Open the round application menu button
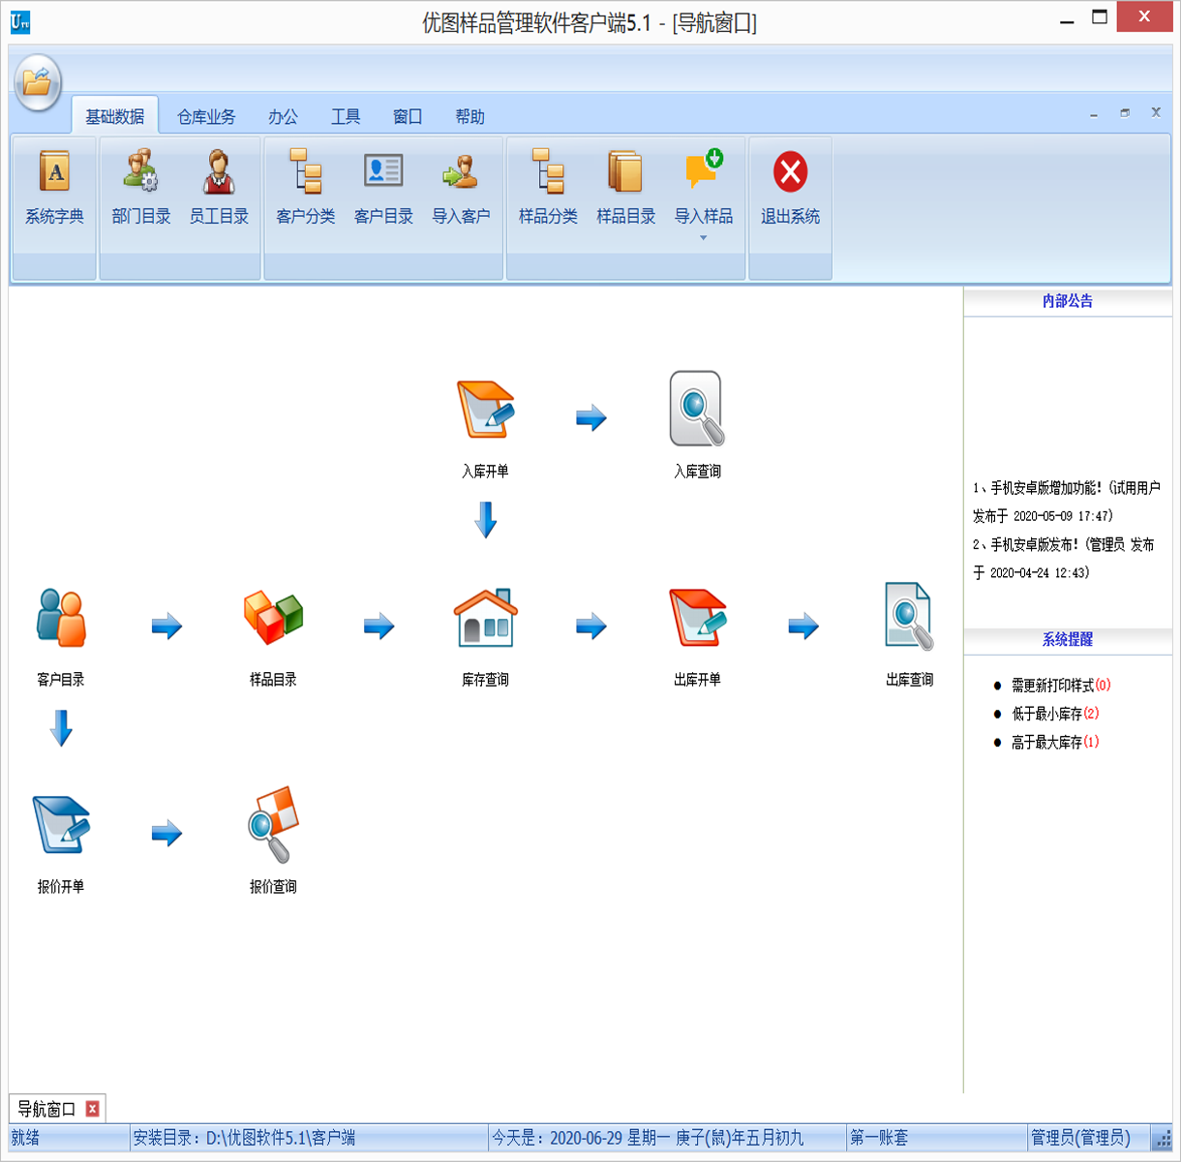This screenshot has width=1181, height=1162. [x=38, y=82]
